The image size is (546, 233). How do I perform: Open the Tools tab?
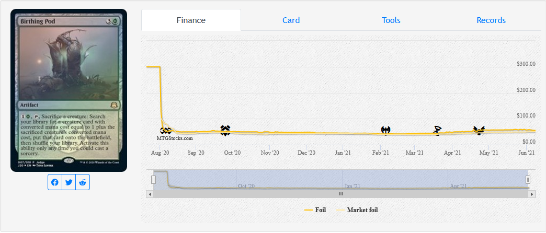(391, 20)
